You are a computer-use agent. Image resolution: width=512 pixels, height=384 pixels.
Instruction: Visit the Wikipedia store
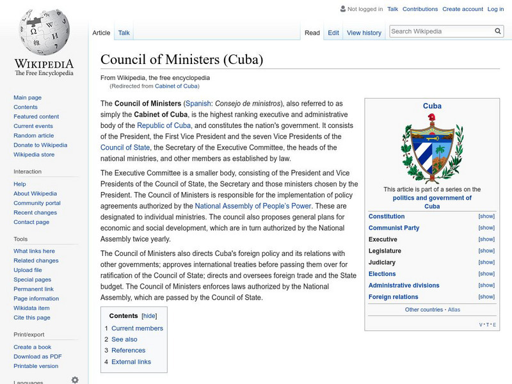coord(34,154)
